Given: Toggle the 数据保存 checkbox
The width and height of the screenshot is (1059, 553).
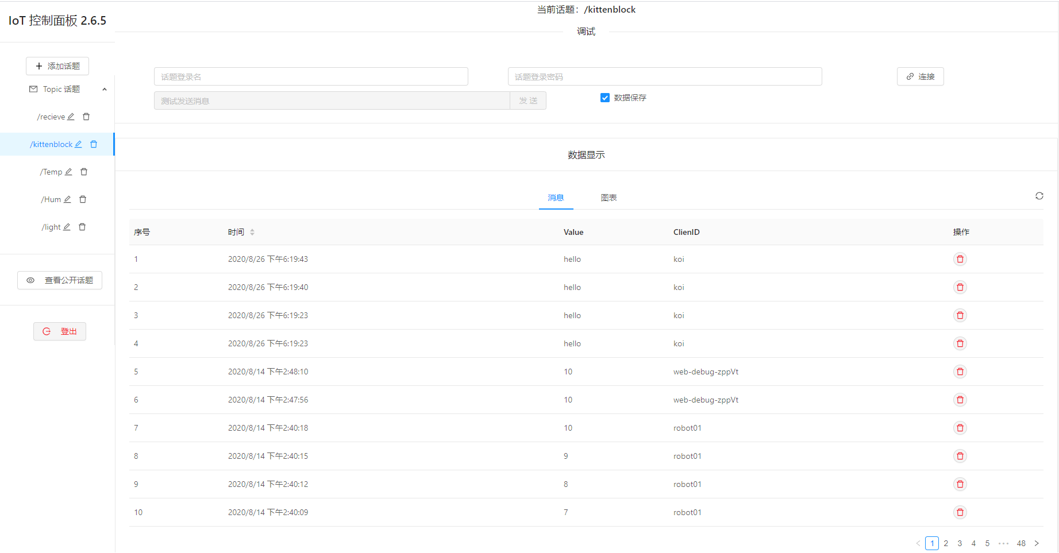Looking at the screenshot, I should (605, 98).
